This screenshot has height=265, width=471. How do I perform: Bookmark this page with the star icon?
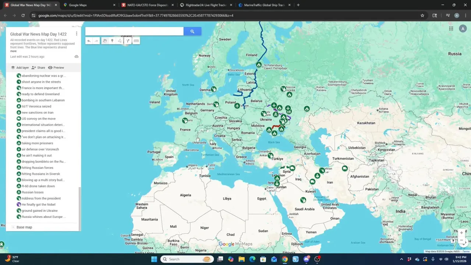point(422,15)
